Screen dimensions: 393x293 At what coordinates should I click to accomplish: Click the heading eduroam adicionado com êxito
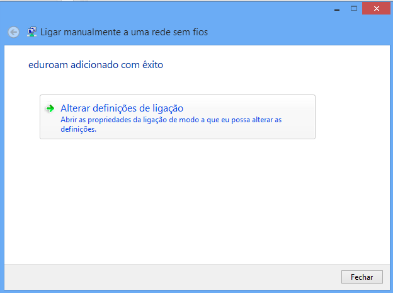[96, 65]
